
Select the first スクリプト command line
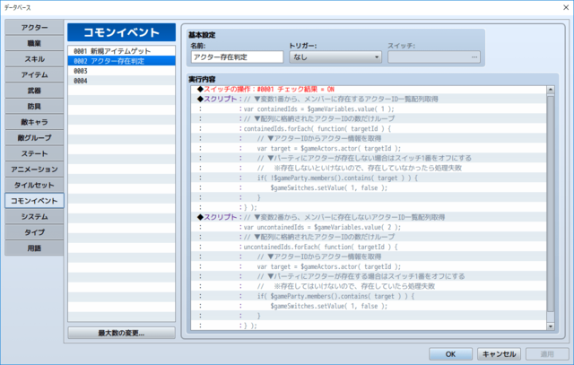(x=369, y=99)
